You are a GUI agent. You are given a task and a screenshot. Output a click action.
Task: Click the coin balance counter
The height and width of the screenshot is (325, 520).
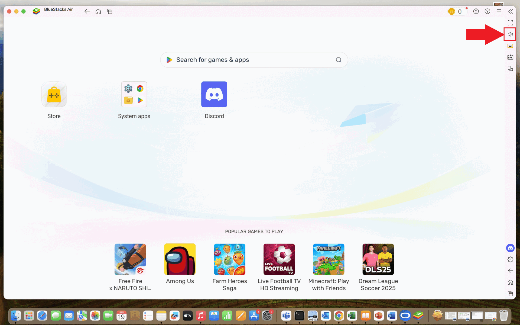click(x=457, y=11)
